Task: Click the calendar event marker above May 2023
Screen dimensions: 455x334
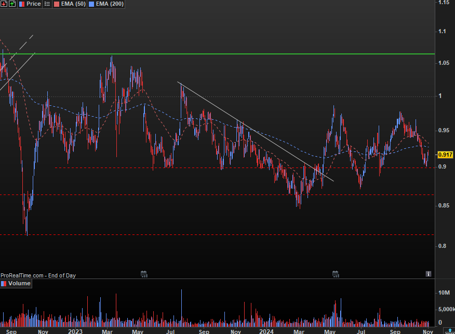Action: point(144,274)
